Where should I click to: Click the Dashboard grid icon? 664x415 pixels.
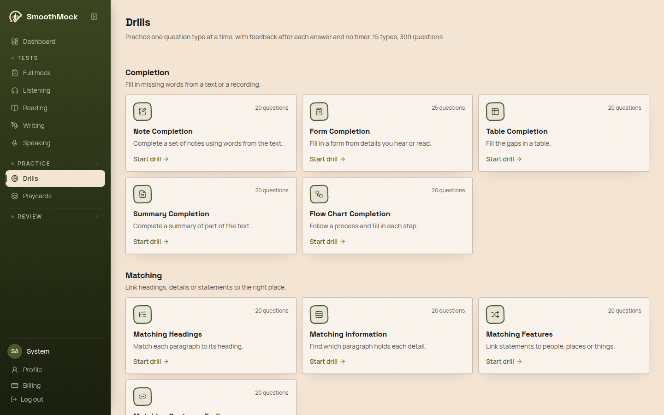point(15,41)
